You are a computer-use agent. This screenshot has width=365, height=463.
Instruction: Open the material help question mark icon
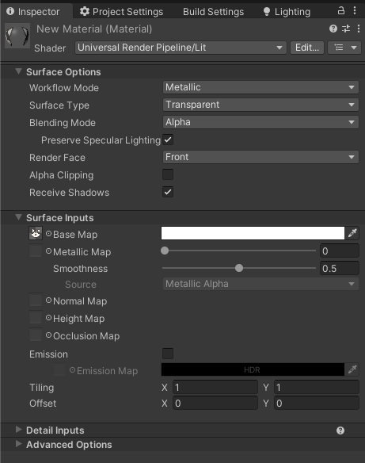333,29
